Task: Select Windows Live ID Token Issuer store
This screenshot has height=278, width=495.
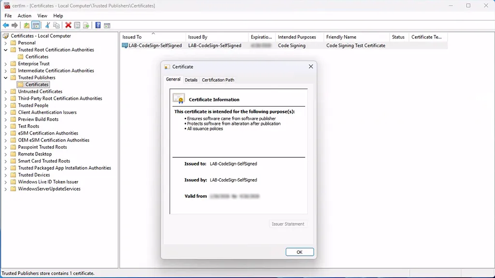Action: pos(48,182)
